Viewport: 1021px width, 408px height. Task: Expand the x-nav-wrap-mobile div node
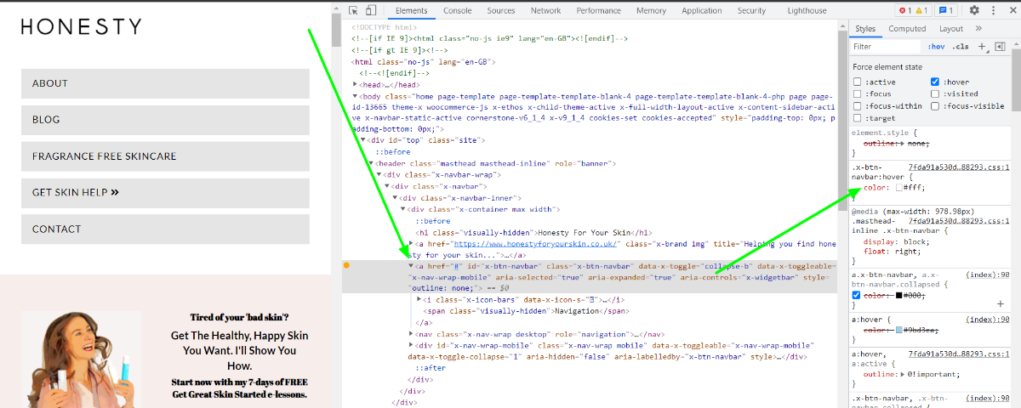click(411, 346)
